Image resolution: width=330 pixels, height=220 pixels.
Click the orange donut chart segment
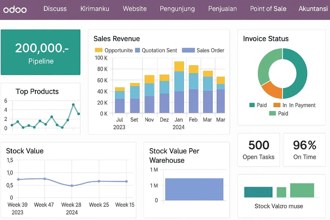pos(272,90)
